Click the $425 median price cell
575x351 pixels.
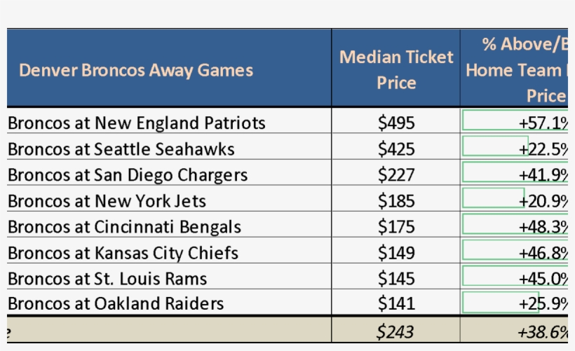tap(396, 149)
